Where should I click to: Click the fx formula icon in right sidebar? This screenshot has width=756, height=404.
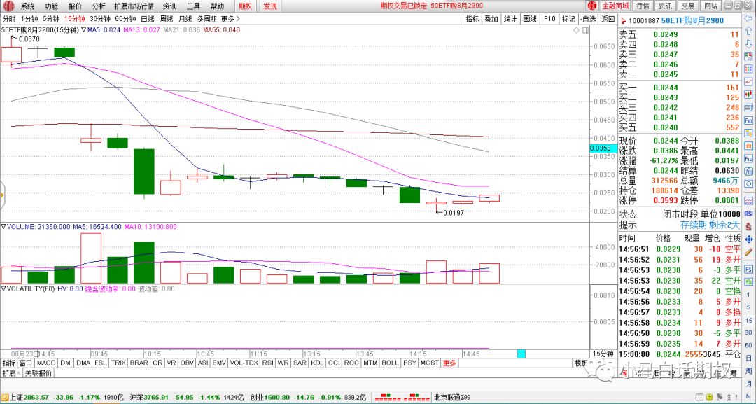749,171
